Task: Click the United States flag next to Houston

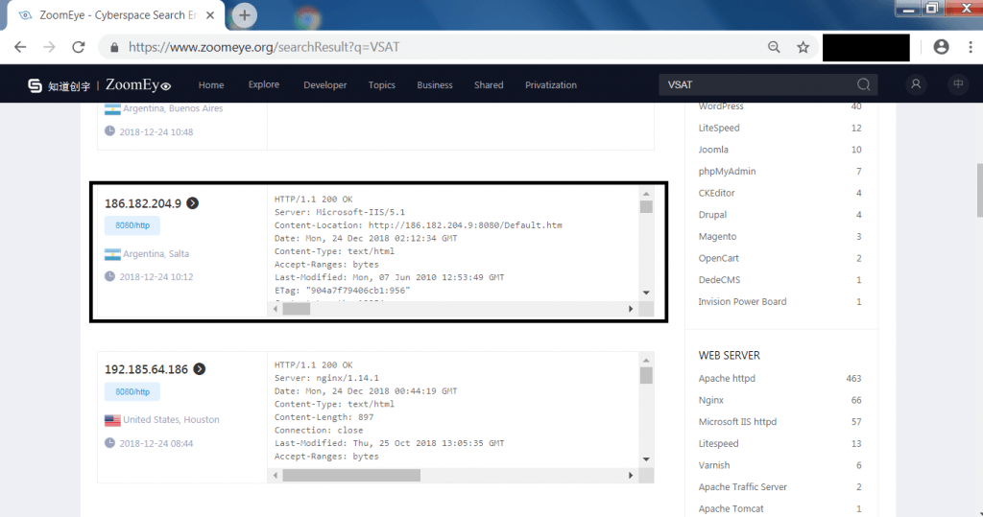Action: pyautogui.click(x=112, y=420)
